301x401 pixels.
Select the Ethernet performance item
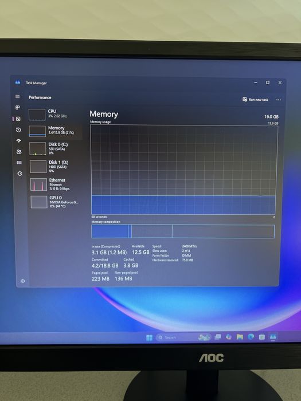click(x=56, y=184)
